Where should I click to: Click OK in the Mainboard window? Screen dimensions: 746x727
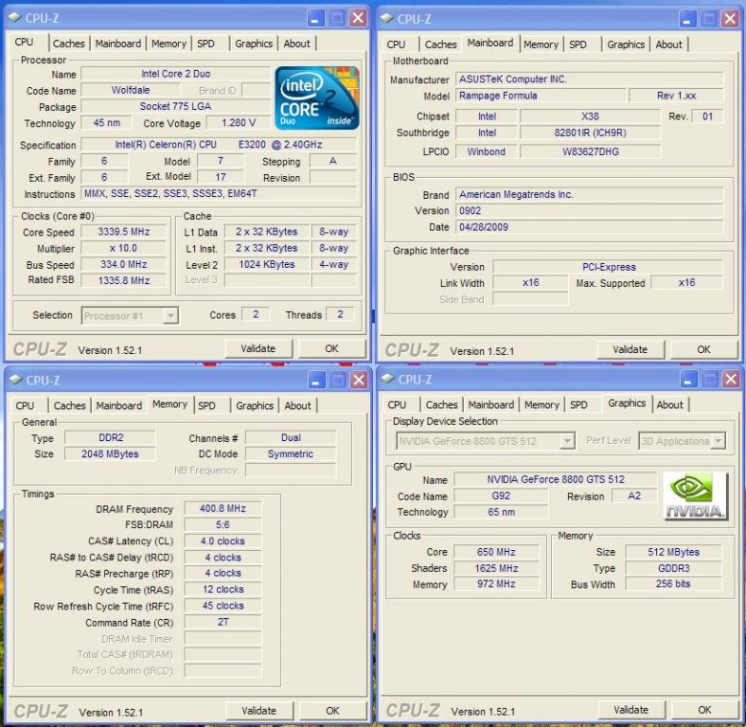(703, 349)
